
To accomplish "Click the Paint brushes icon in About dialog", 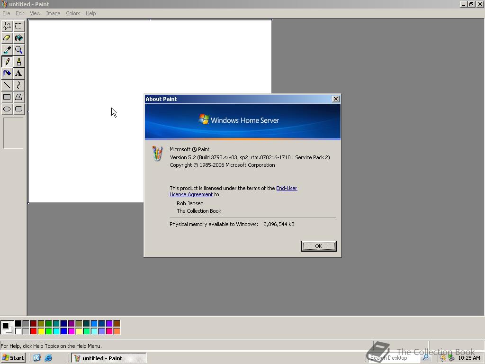I will click(157, 154).
